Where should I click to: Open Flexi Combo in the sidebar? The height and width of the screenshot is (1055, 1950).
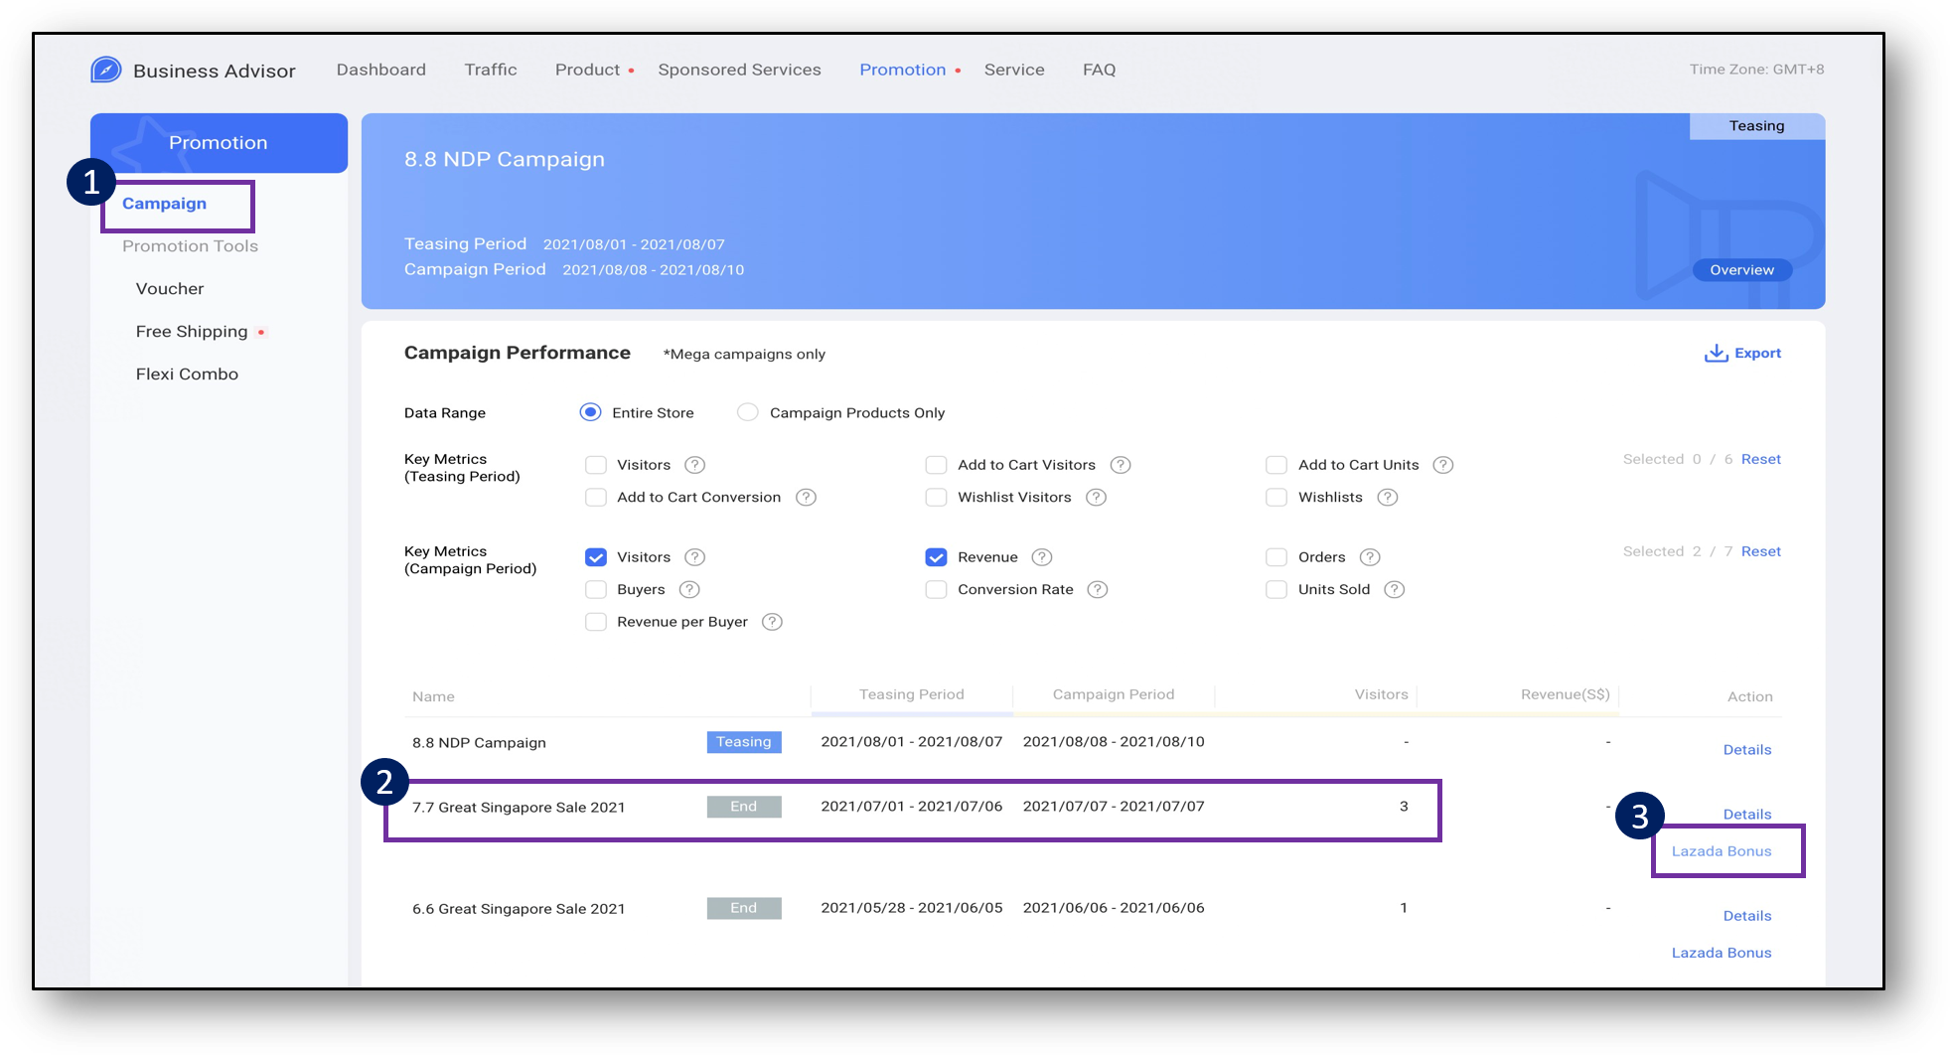pos(187,375)
